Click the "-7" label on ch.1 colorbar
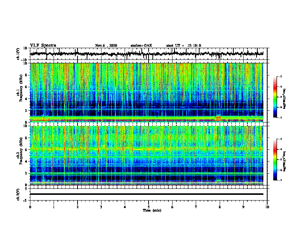 point(280,118)
